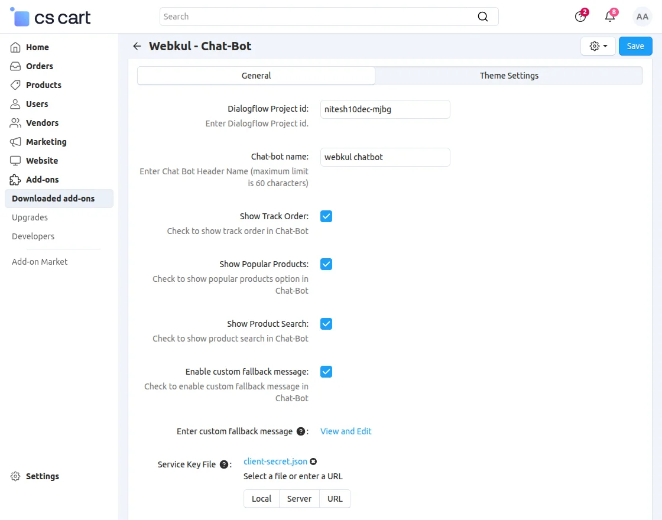Select the Products sidebar icon
This screenshot has width=662, height=520.
[x=15, y=85]
